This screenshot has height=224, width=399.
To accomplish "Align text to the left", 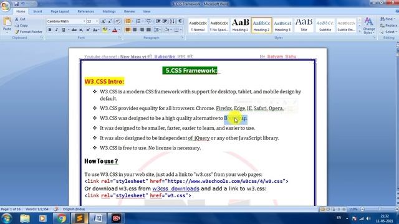I will click(128, 30).
